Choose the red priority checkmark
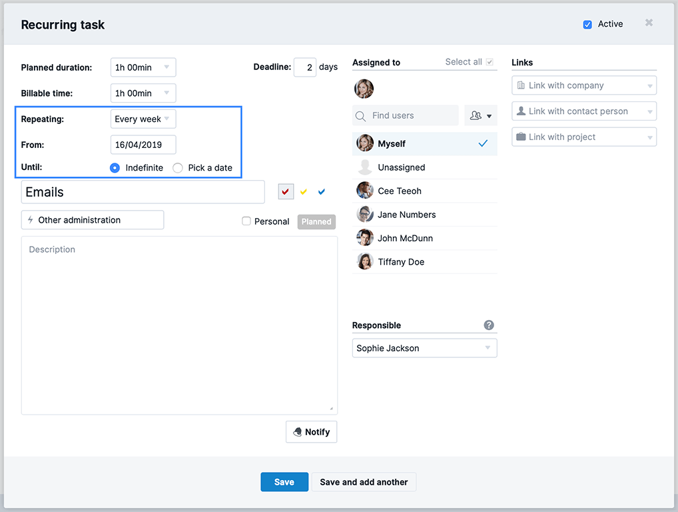This screenshot has width=678, height=512. (x=285, y=192)
